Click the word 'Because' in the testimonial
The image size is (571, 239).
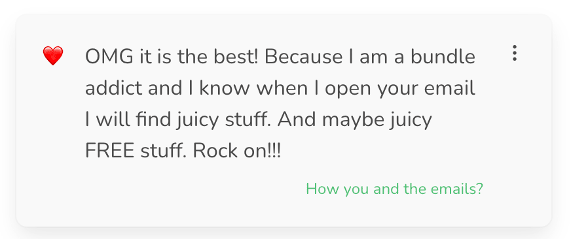tap(303, 57)
